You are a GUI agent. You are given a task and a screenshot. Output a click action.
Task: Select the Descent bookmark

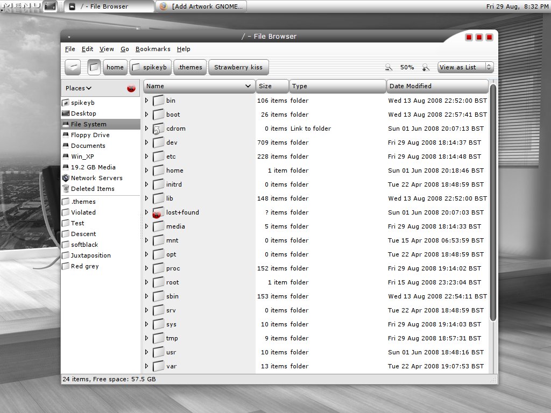point(83,234)
